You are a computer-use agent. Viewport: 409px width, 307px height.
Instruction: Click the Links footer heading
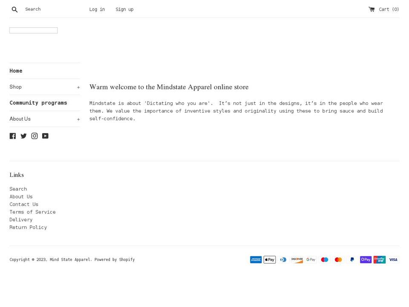click(x=17, y=175)
